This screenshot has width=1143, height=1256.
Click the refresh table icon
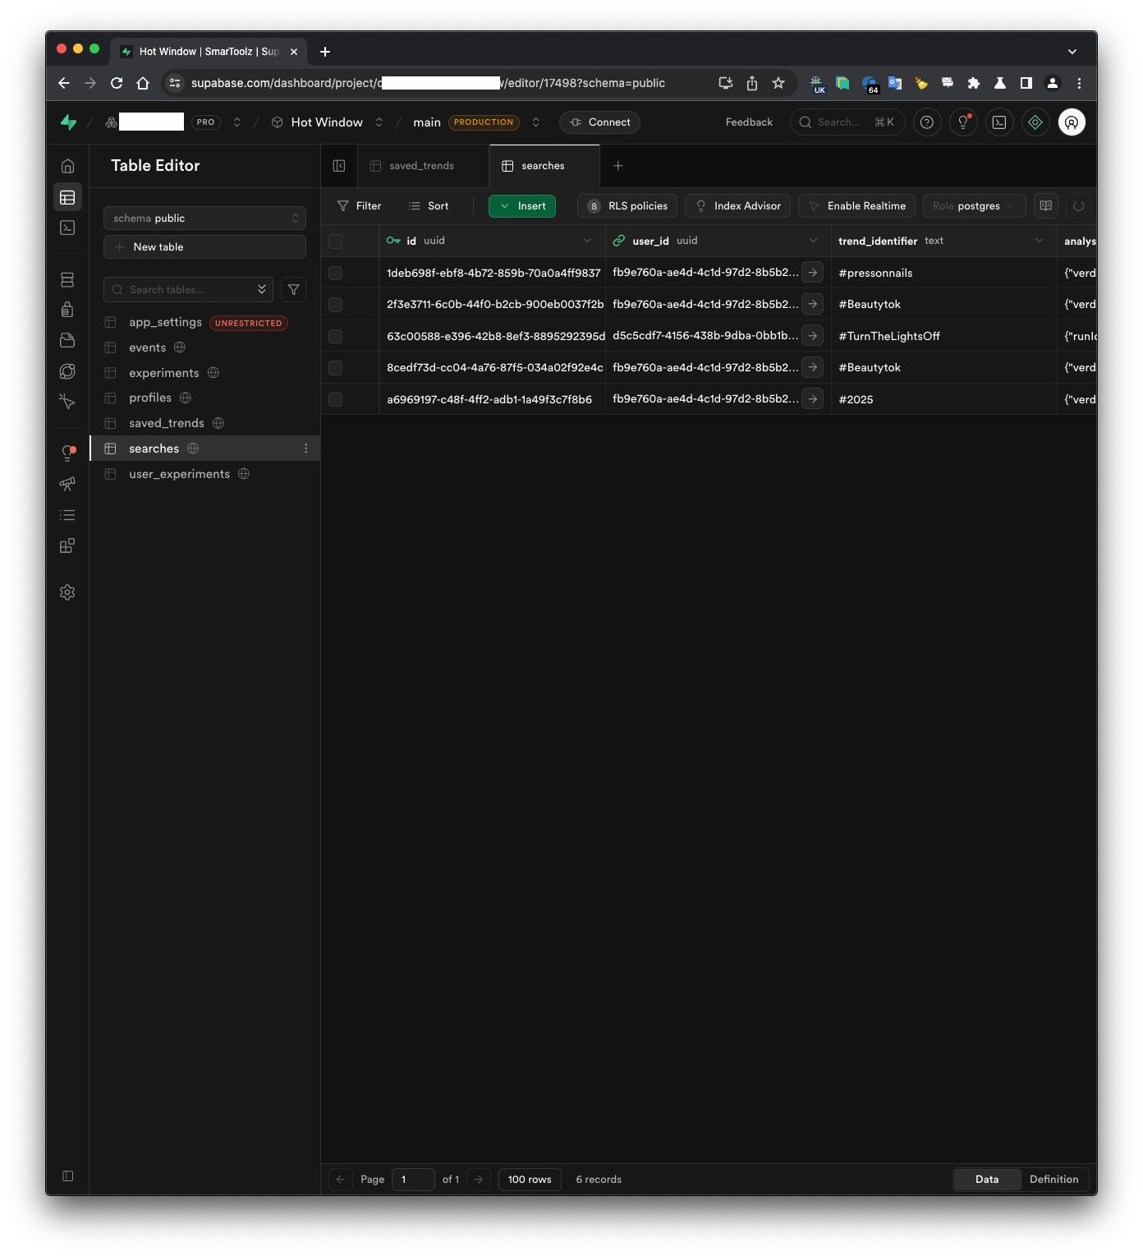click(1079, 206)
